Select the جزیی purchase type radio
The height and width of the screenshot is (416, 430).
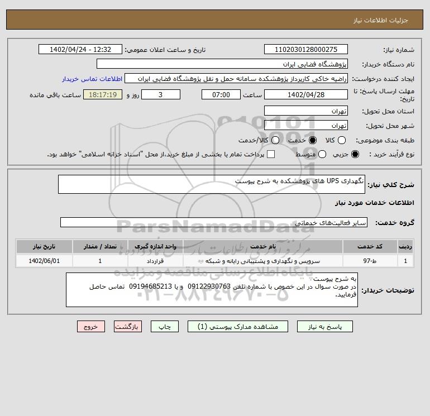tap(355, 154)
